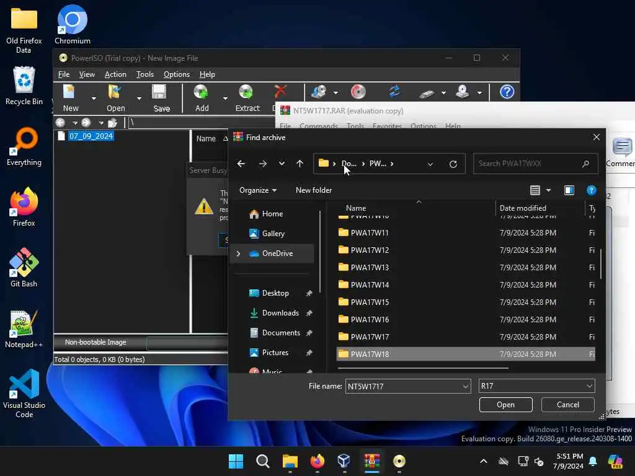
Task: Click the Search PWA17WXX search box
Action: 535,164
